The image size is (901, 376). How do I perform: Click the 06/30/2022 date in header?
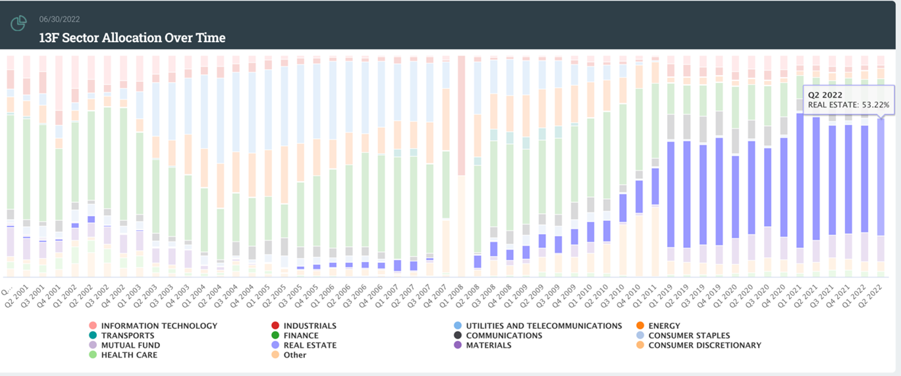point(59,20)
